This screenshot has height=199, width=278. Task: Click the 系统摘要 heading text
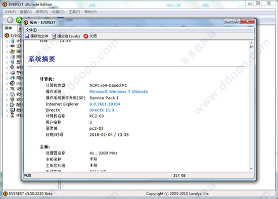(41, 59)
